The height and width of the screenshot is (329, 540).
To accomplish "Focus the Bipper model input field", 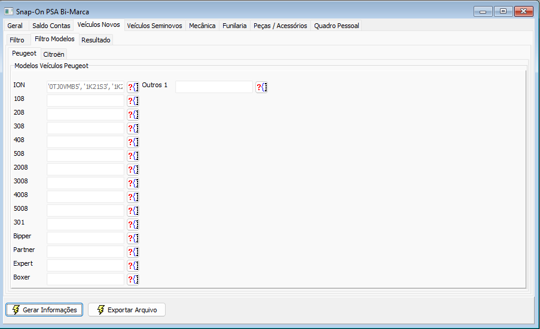I will 86,238.
